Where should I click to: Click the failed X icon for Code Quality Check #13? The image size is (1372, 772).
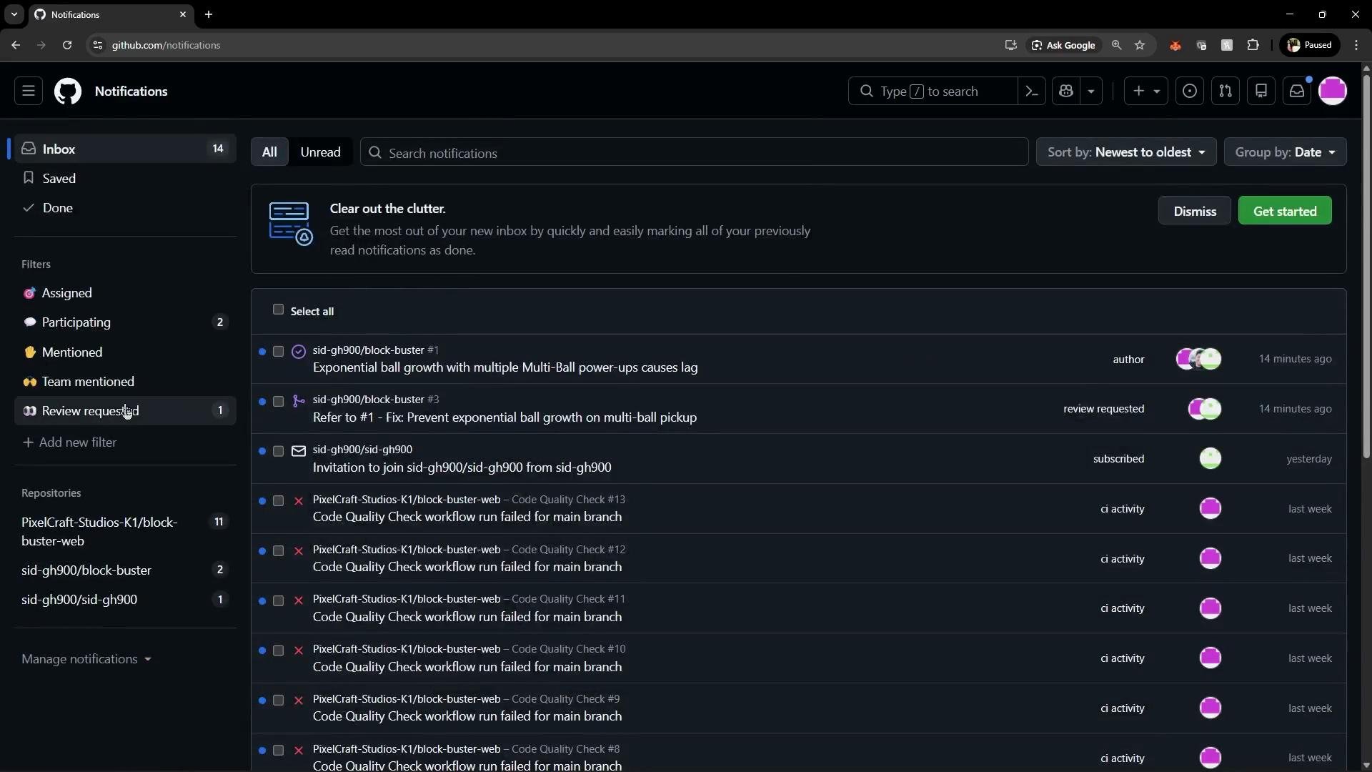pos(299,501)
